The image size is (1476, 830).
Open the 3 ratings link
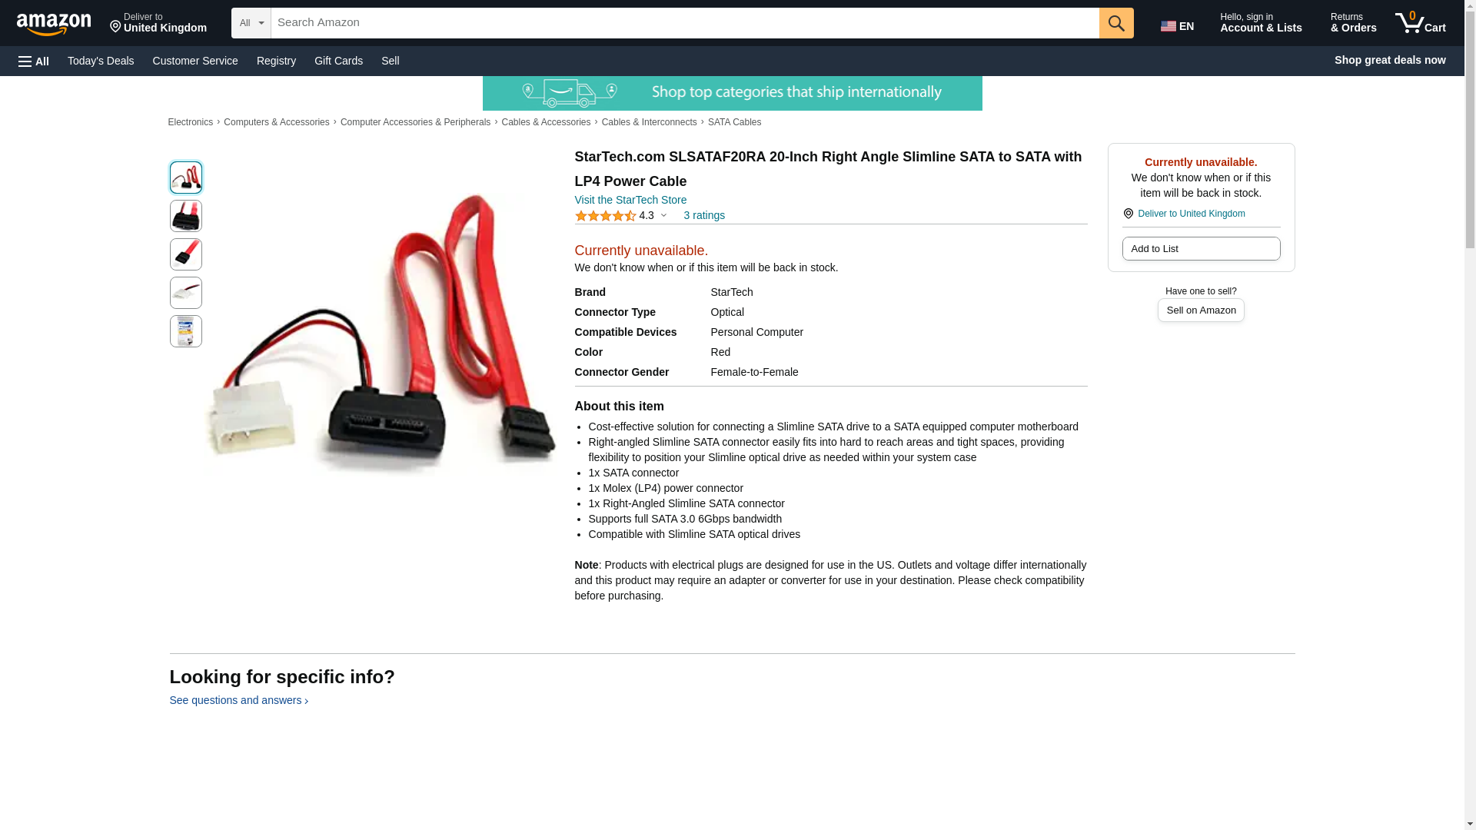click(704, 216)
